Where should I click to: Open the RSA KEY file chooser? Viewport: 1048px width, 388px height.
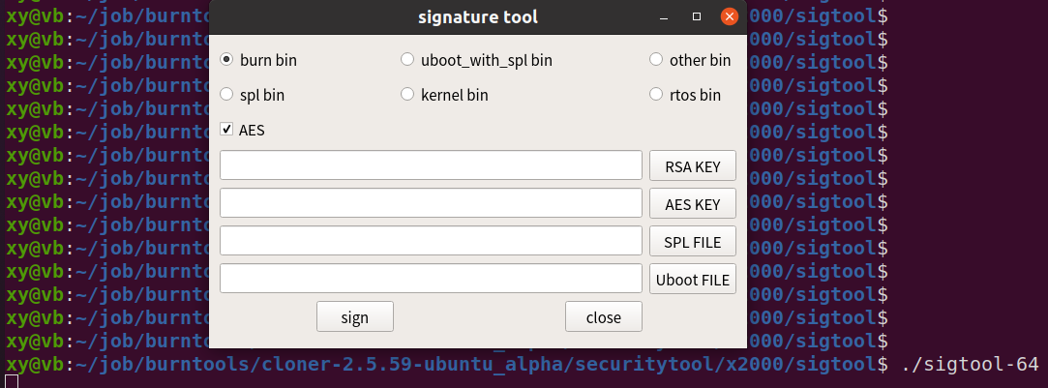pyautogui.click(x=693, y=165)
